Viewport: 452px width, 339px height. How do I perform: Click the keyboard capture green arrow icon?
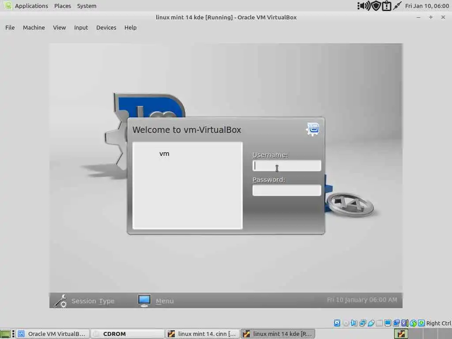point(421,323)
